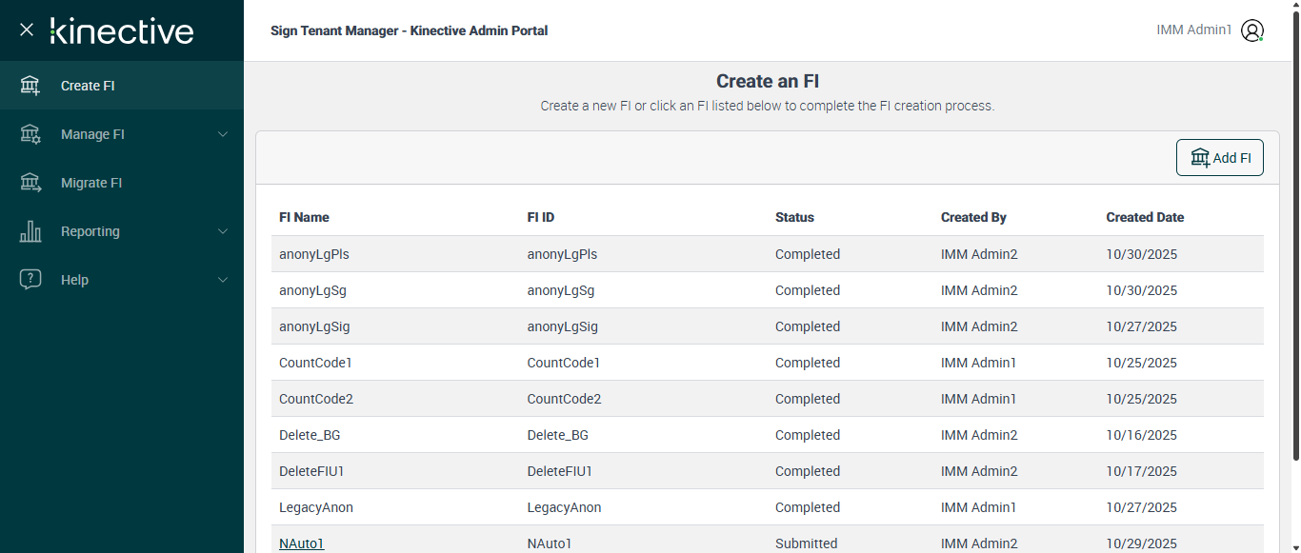Click the Kinective logo
Image resolution: width=1301 pixels, height=553 pixels.
coord(122,30)
